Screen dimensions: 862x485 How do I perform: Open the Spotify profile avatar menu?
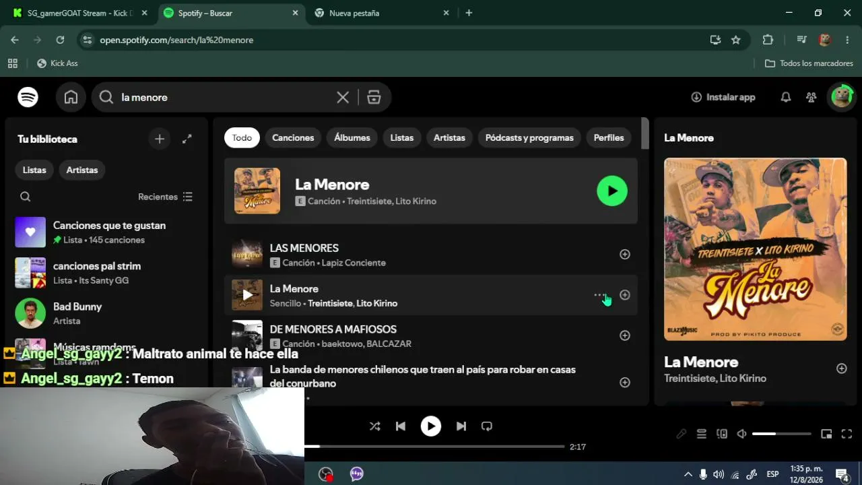click(x=841, y=97)
